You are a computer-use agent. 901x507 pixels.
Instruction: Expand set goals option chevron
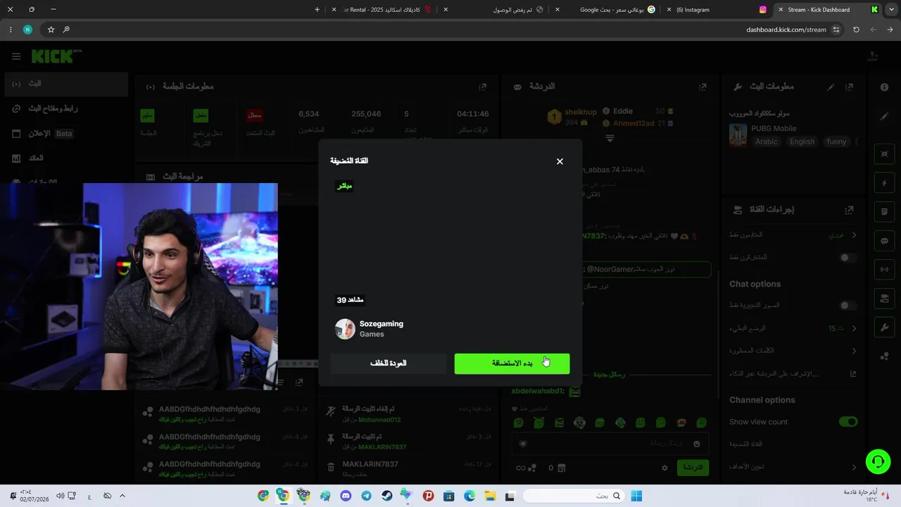pyautogui.click(x=854, y=467)
